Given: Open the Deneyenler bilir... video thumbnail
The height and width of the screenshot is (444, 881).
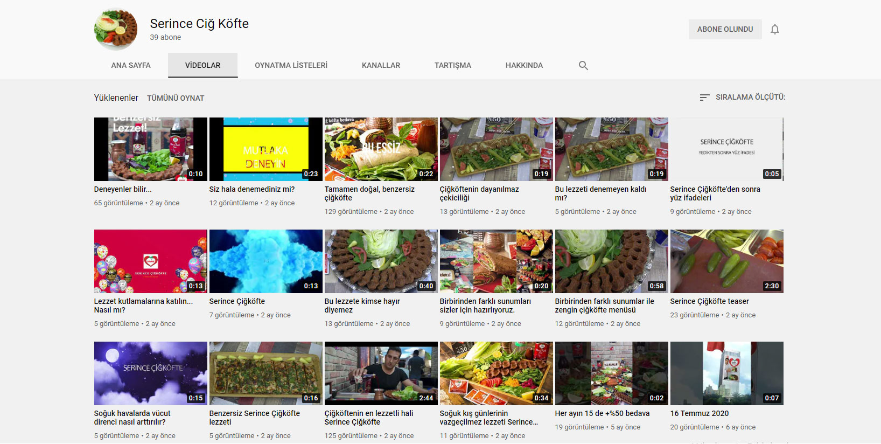Looking at the screenshot, I should click(151, 149).
